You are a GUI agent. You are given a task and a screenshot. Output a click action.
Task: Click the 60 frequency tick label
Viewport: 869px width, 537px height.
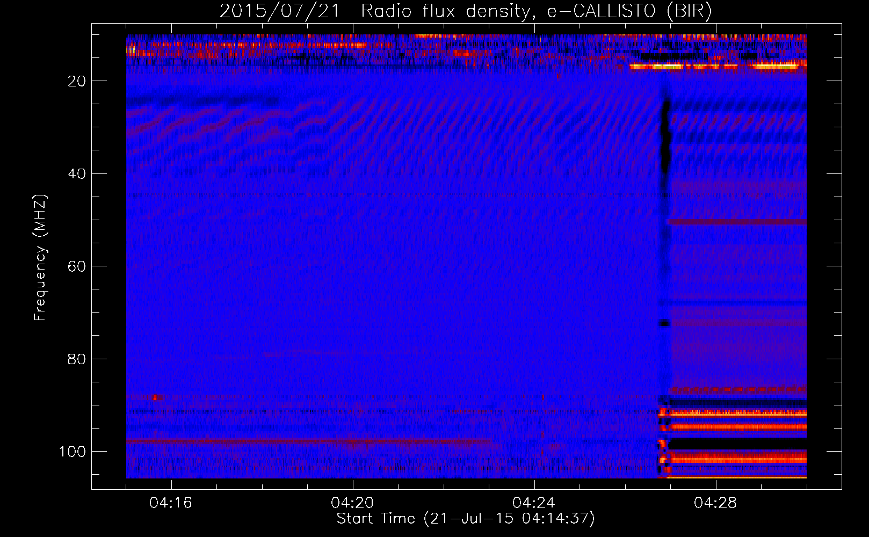(77, 266)
